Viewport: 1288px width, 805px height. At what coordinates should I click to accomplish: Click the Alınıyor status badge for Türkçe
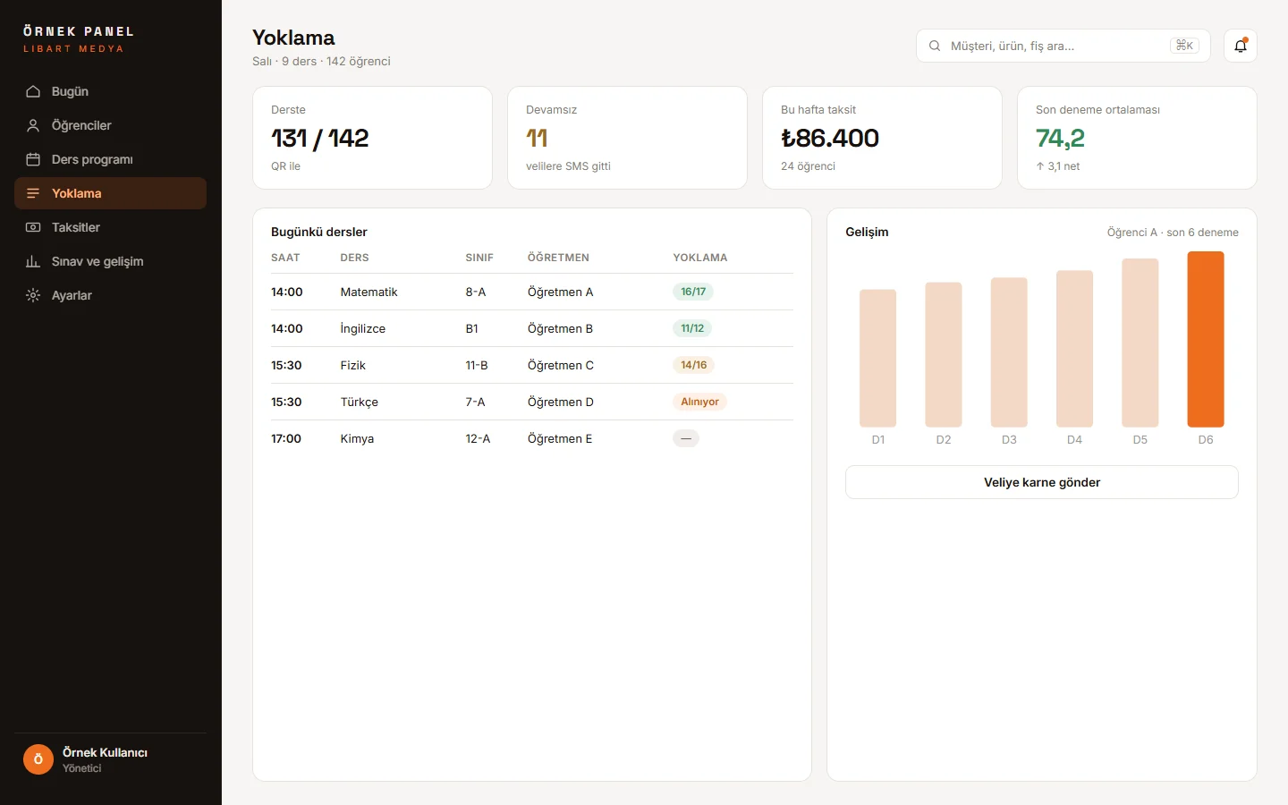[x=699, y=402]
